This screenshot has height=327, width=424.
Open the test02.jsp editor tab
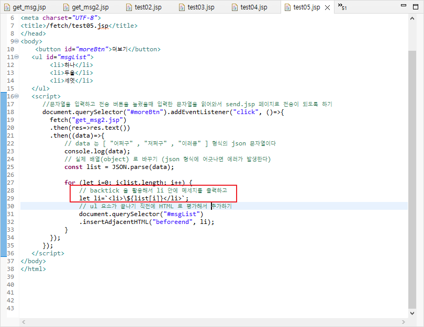pos(144,7)
